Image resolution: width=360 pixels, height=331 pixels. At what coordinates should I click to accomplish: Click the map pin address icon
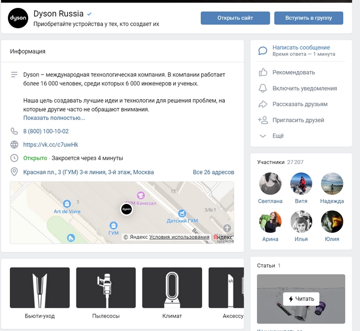(14, 172)
